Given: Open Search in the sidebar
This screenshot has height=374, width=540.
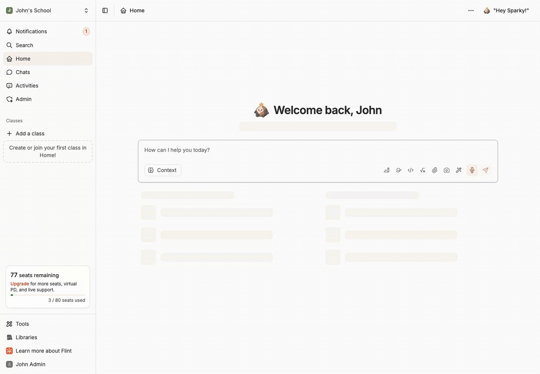Looking at the screenshot, I should point(48,45).
